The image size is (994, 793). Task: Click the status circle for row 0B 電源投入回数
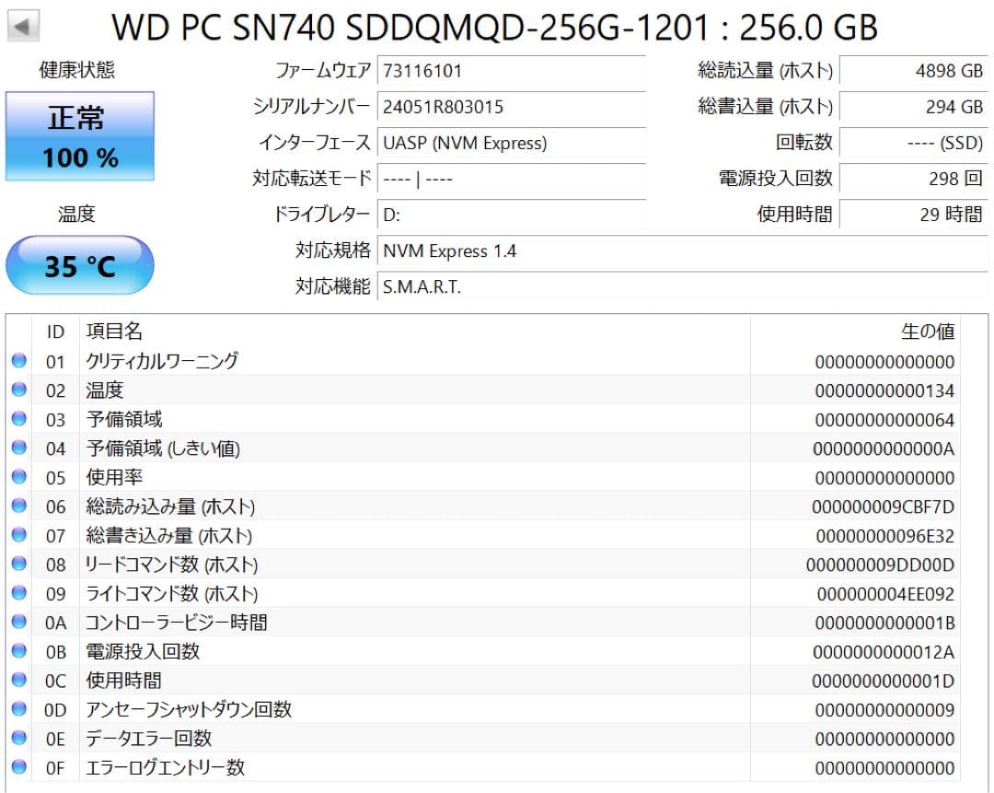click(19, 651)
